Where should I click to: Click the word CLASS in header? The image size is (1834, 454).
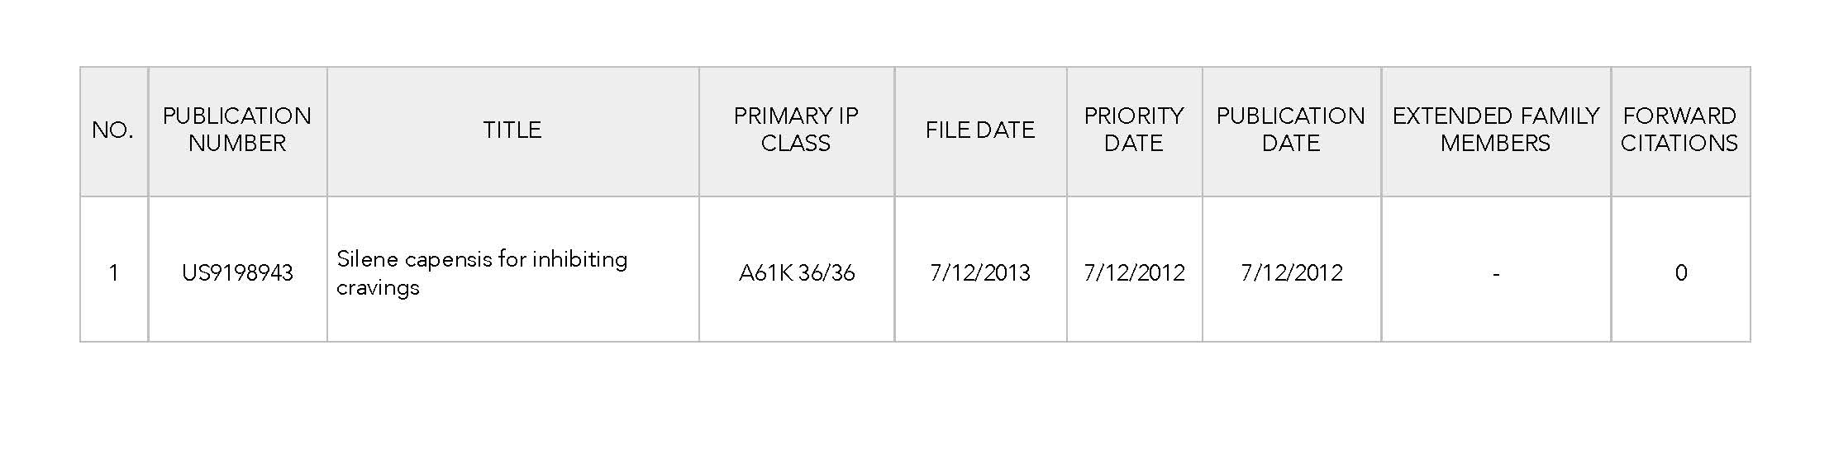796,144
